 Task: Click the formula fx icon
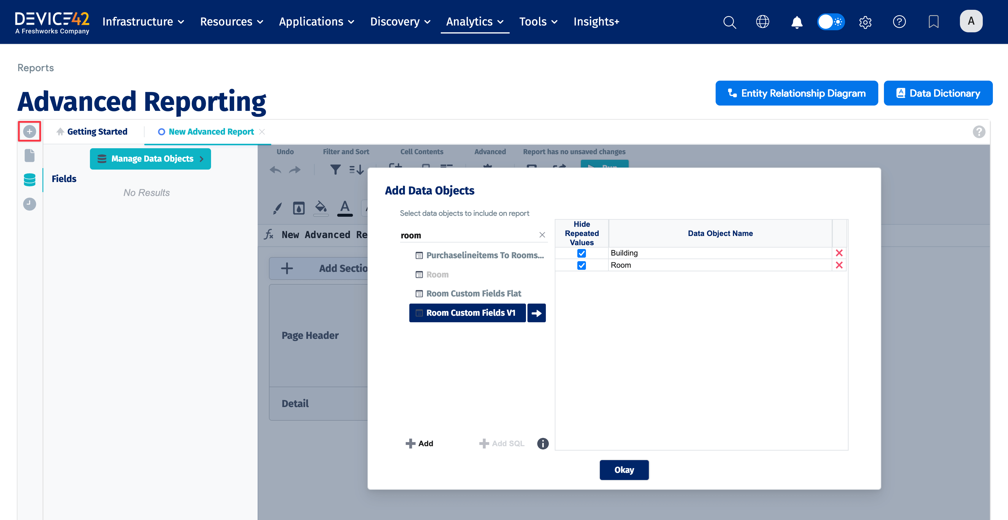tap(268, 235)
